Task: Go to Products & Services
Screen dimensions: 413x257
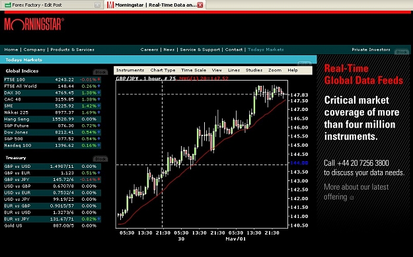Action: pyautogui.click(x=72, y=50)
